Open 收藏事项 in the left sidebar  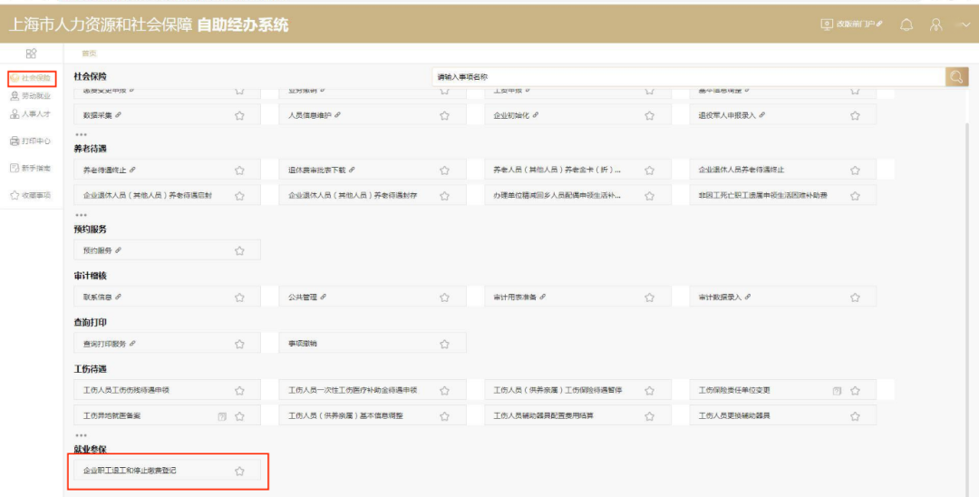point(31,195)
